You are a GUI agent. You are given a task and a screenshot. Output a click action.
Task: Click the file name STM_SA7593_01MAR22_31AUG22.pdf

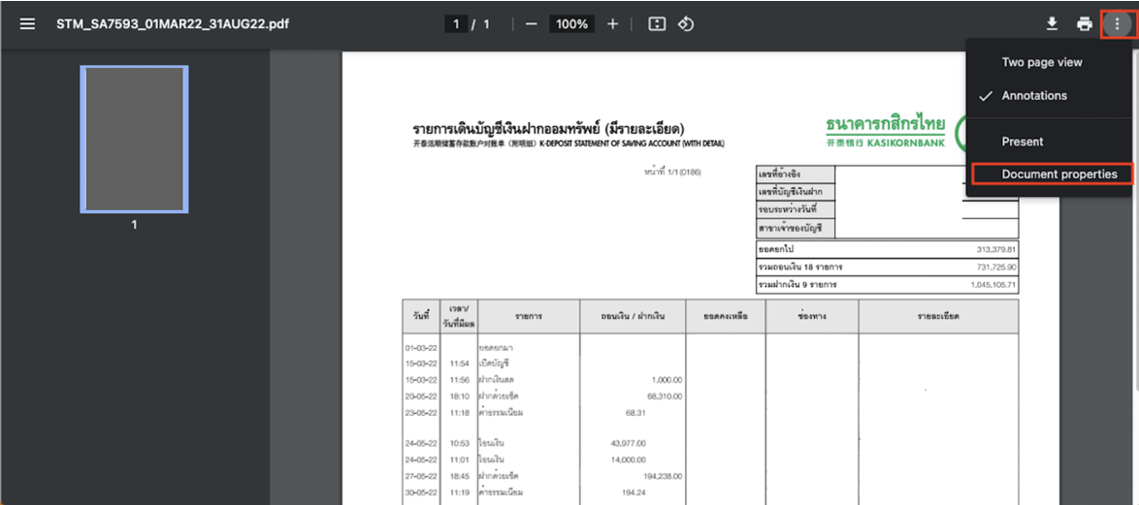point(174,24)
